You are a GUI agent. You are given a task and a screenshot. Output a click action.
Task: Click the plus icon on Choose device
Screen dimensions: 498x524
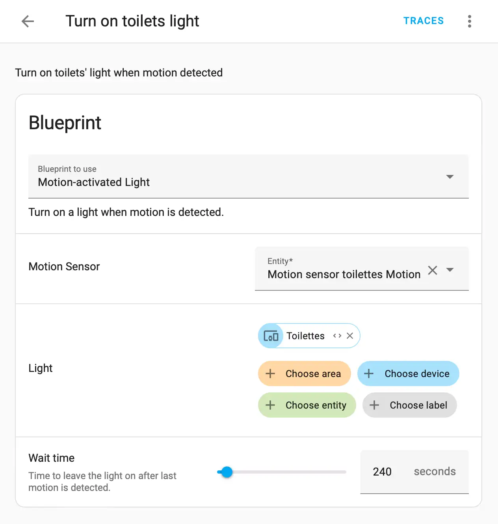pyautogui.click(x=369, y=373)
